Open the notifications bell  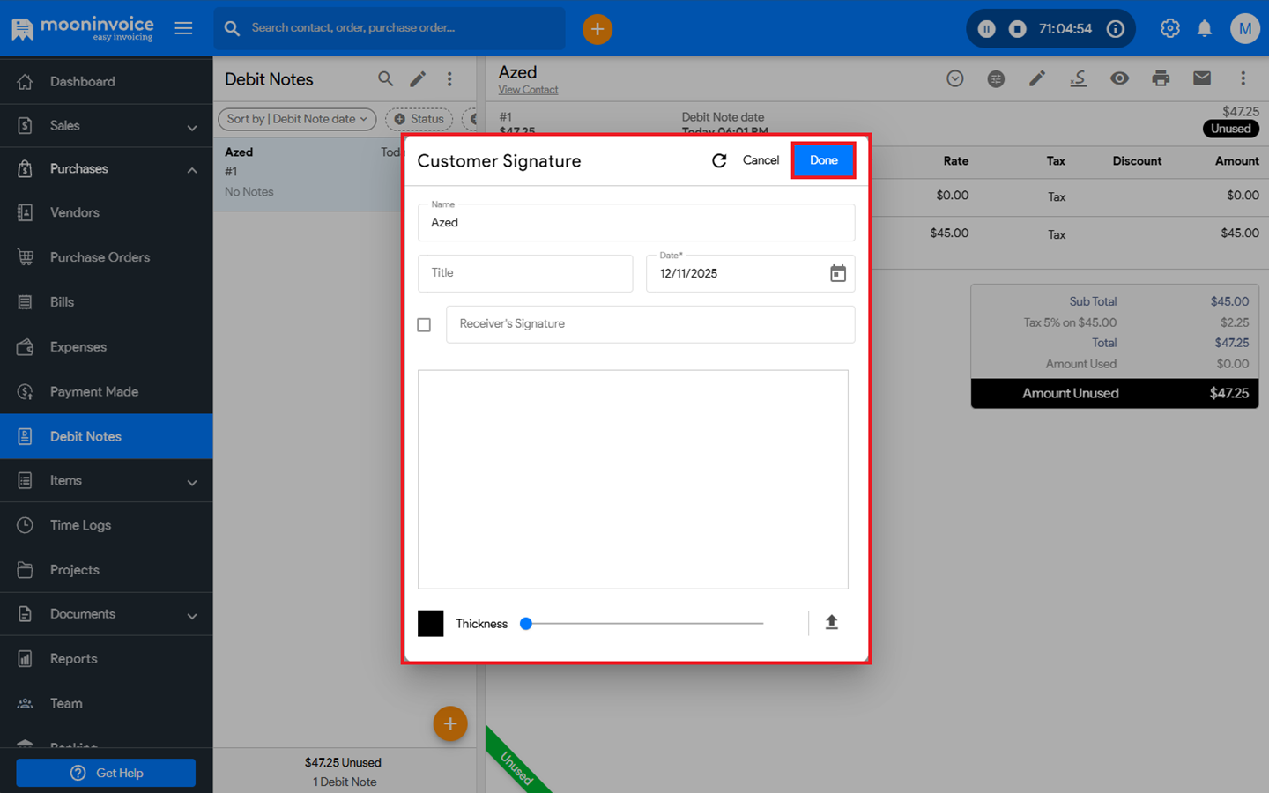[1204, 29]
